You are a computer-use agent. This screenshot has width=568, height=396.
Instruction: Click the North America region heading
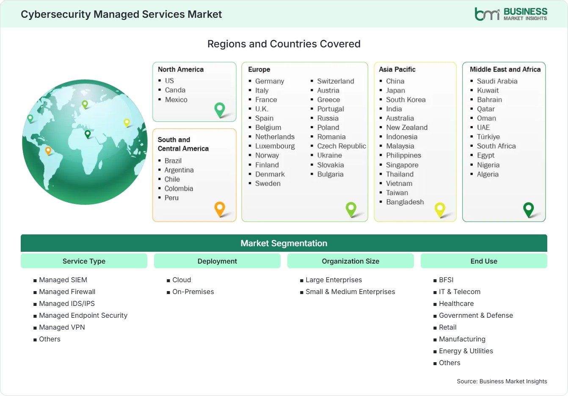[x=181, y=69]
